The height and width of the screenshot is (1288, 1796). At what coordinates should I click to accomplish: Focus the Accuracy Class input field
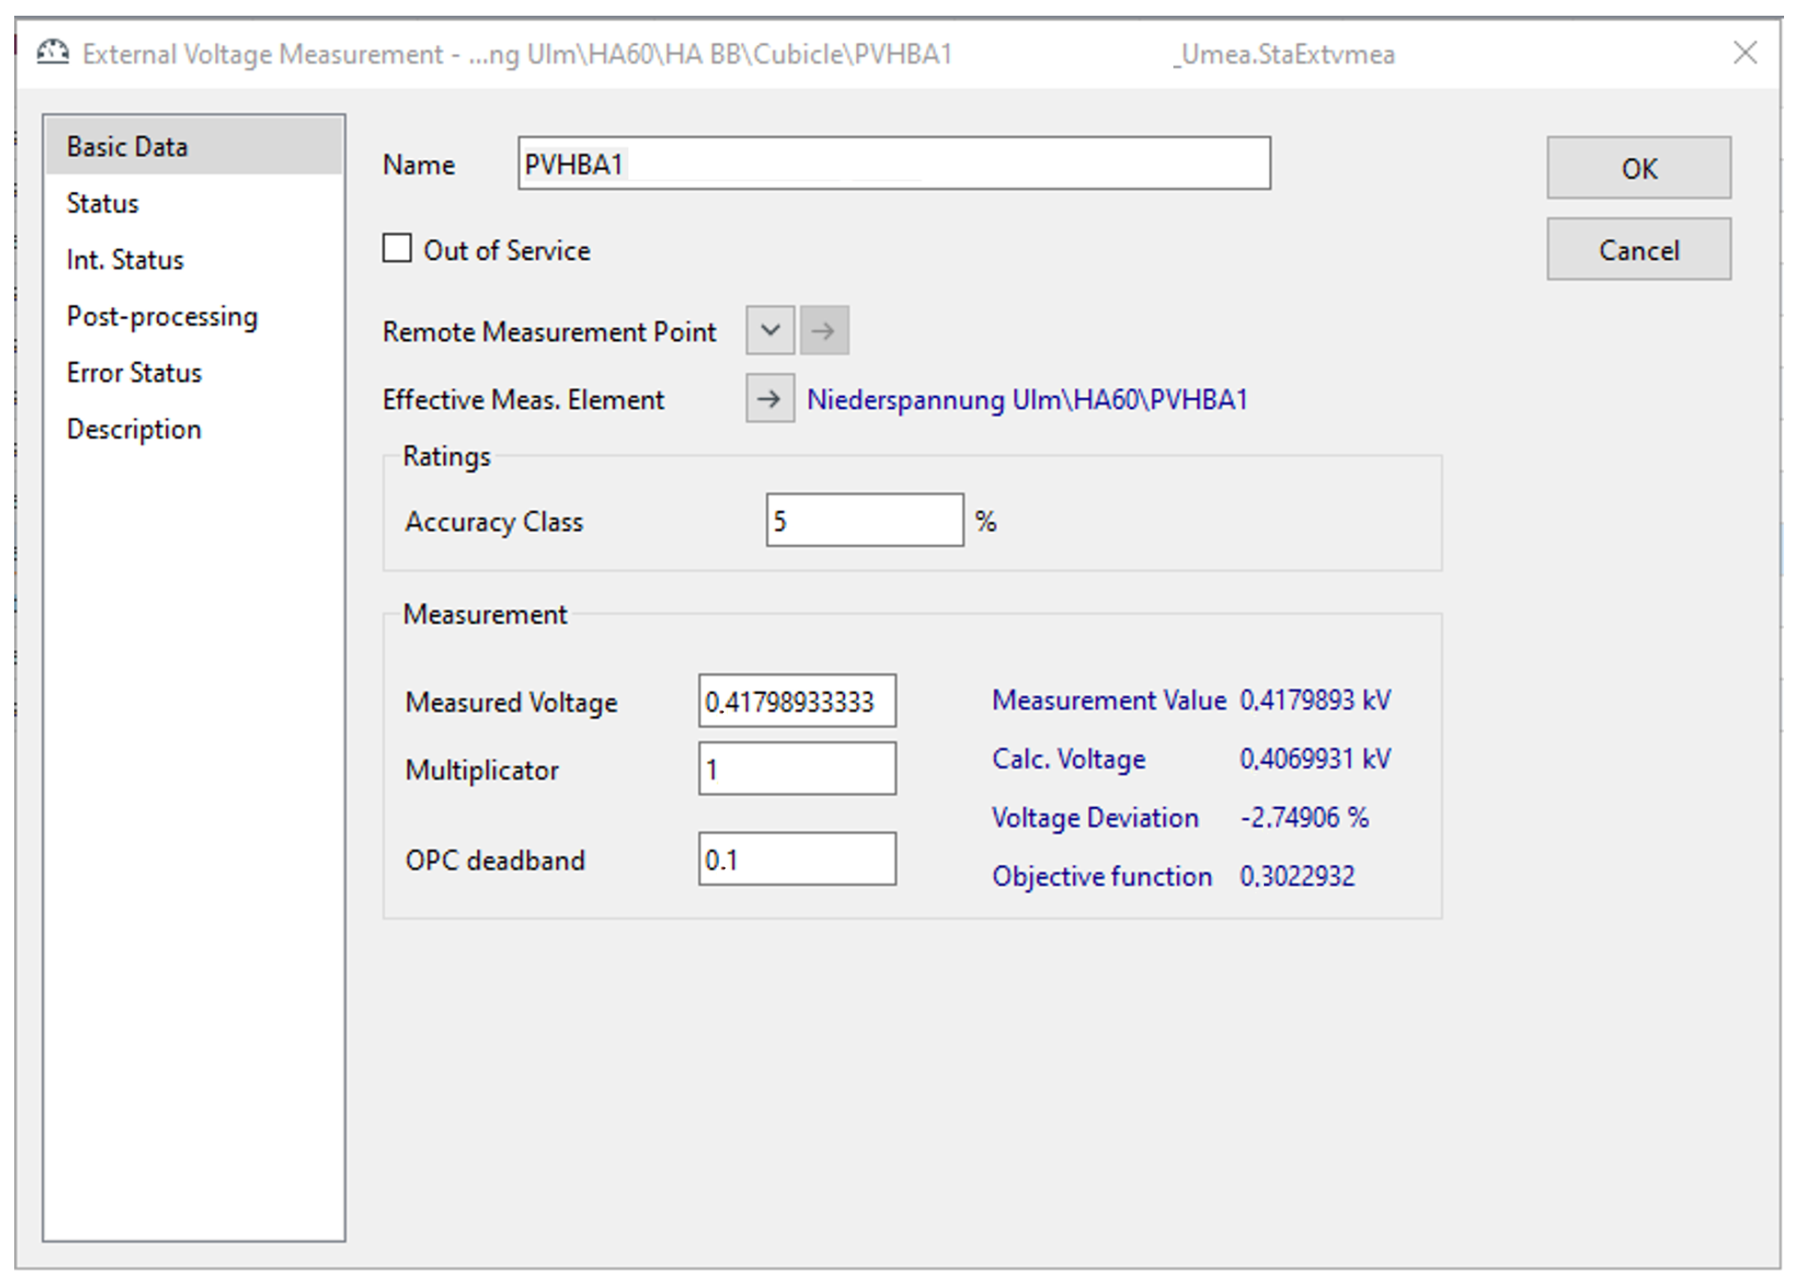[865, 520]
